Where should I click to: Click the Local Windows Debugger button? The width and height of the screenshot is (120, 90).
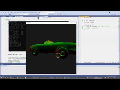point(34,14)
